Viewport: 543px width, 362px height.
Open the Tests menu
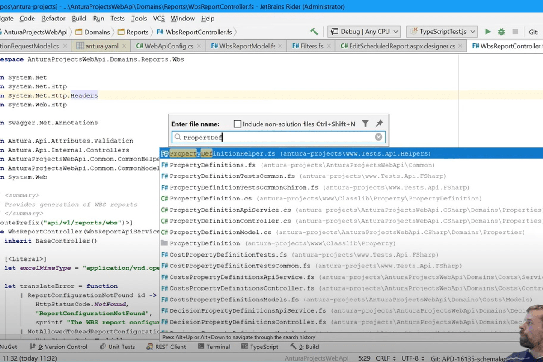[117, 19]
